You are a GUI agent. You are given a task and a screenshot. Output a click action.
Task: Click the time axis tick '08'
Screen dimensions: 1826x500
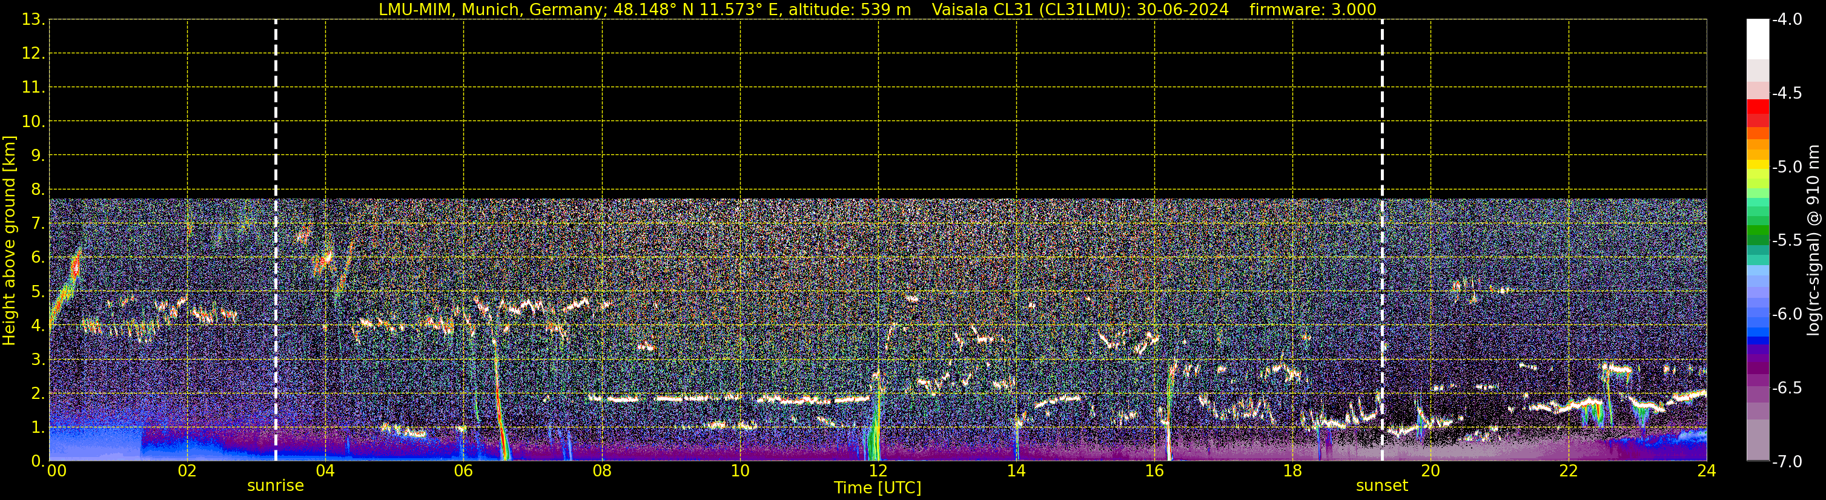pyautogui.click(x=602, y=471)
